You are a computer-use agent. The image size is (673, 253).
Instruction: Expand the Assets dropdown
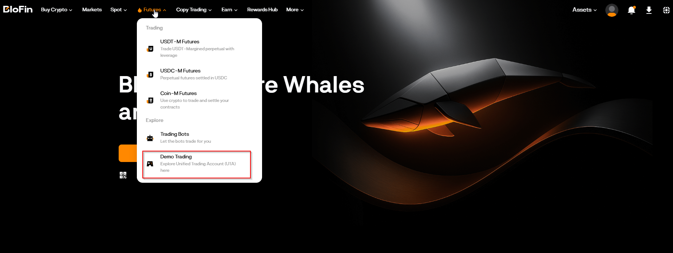pos(585,10)
